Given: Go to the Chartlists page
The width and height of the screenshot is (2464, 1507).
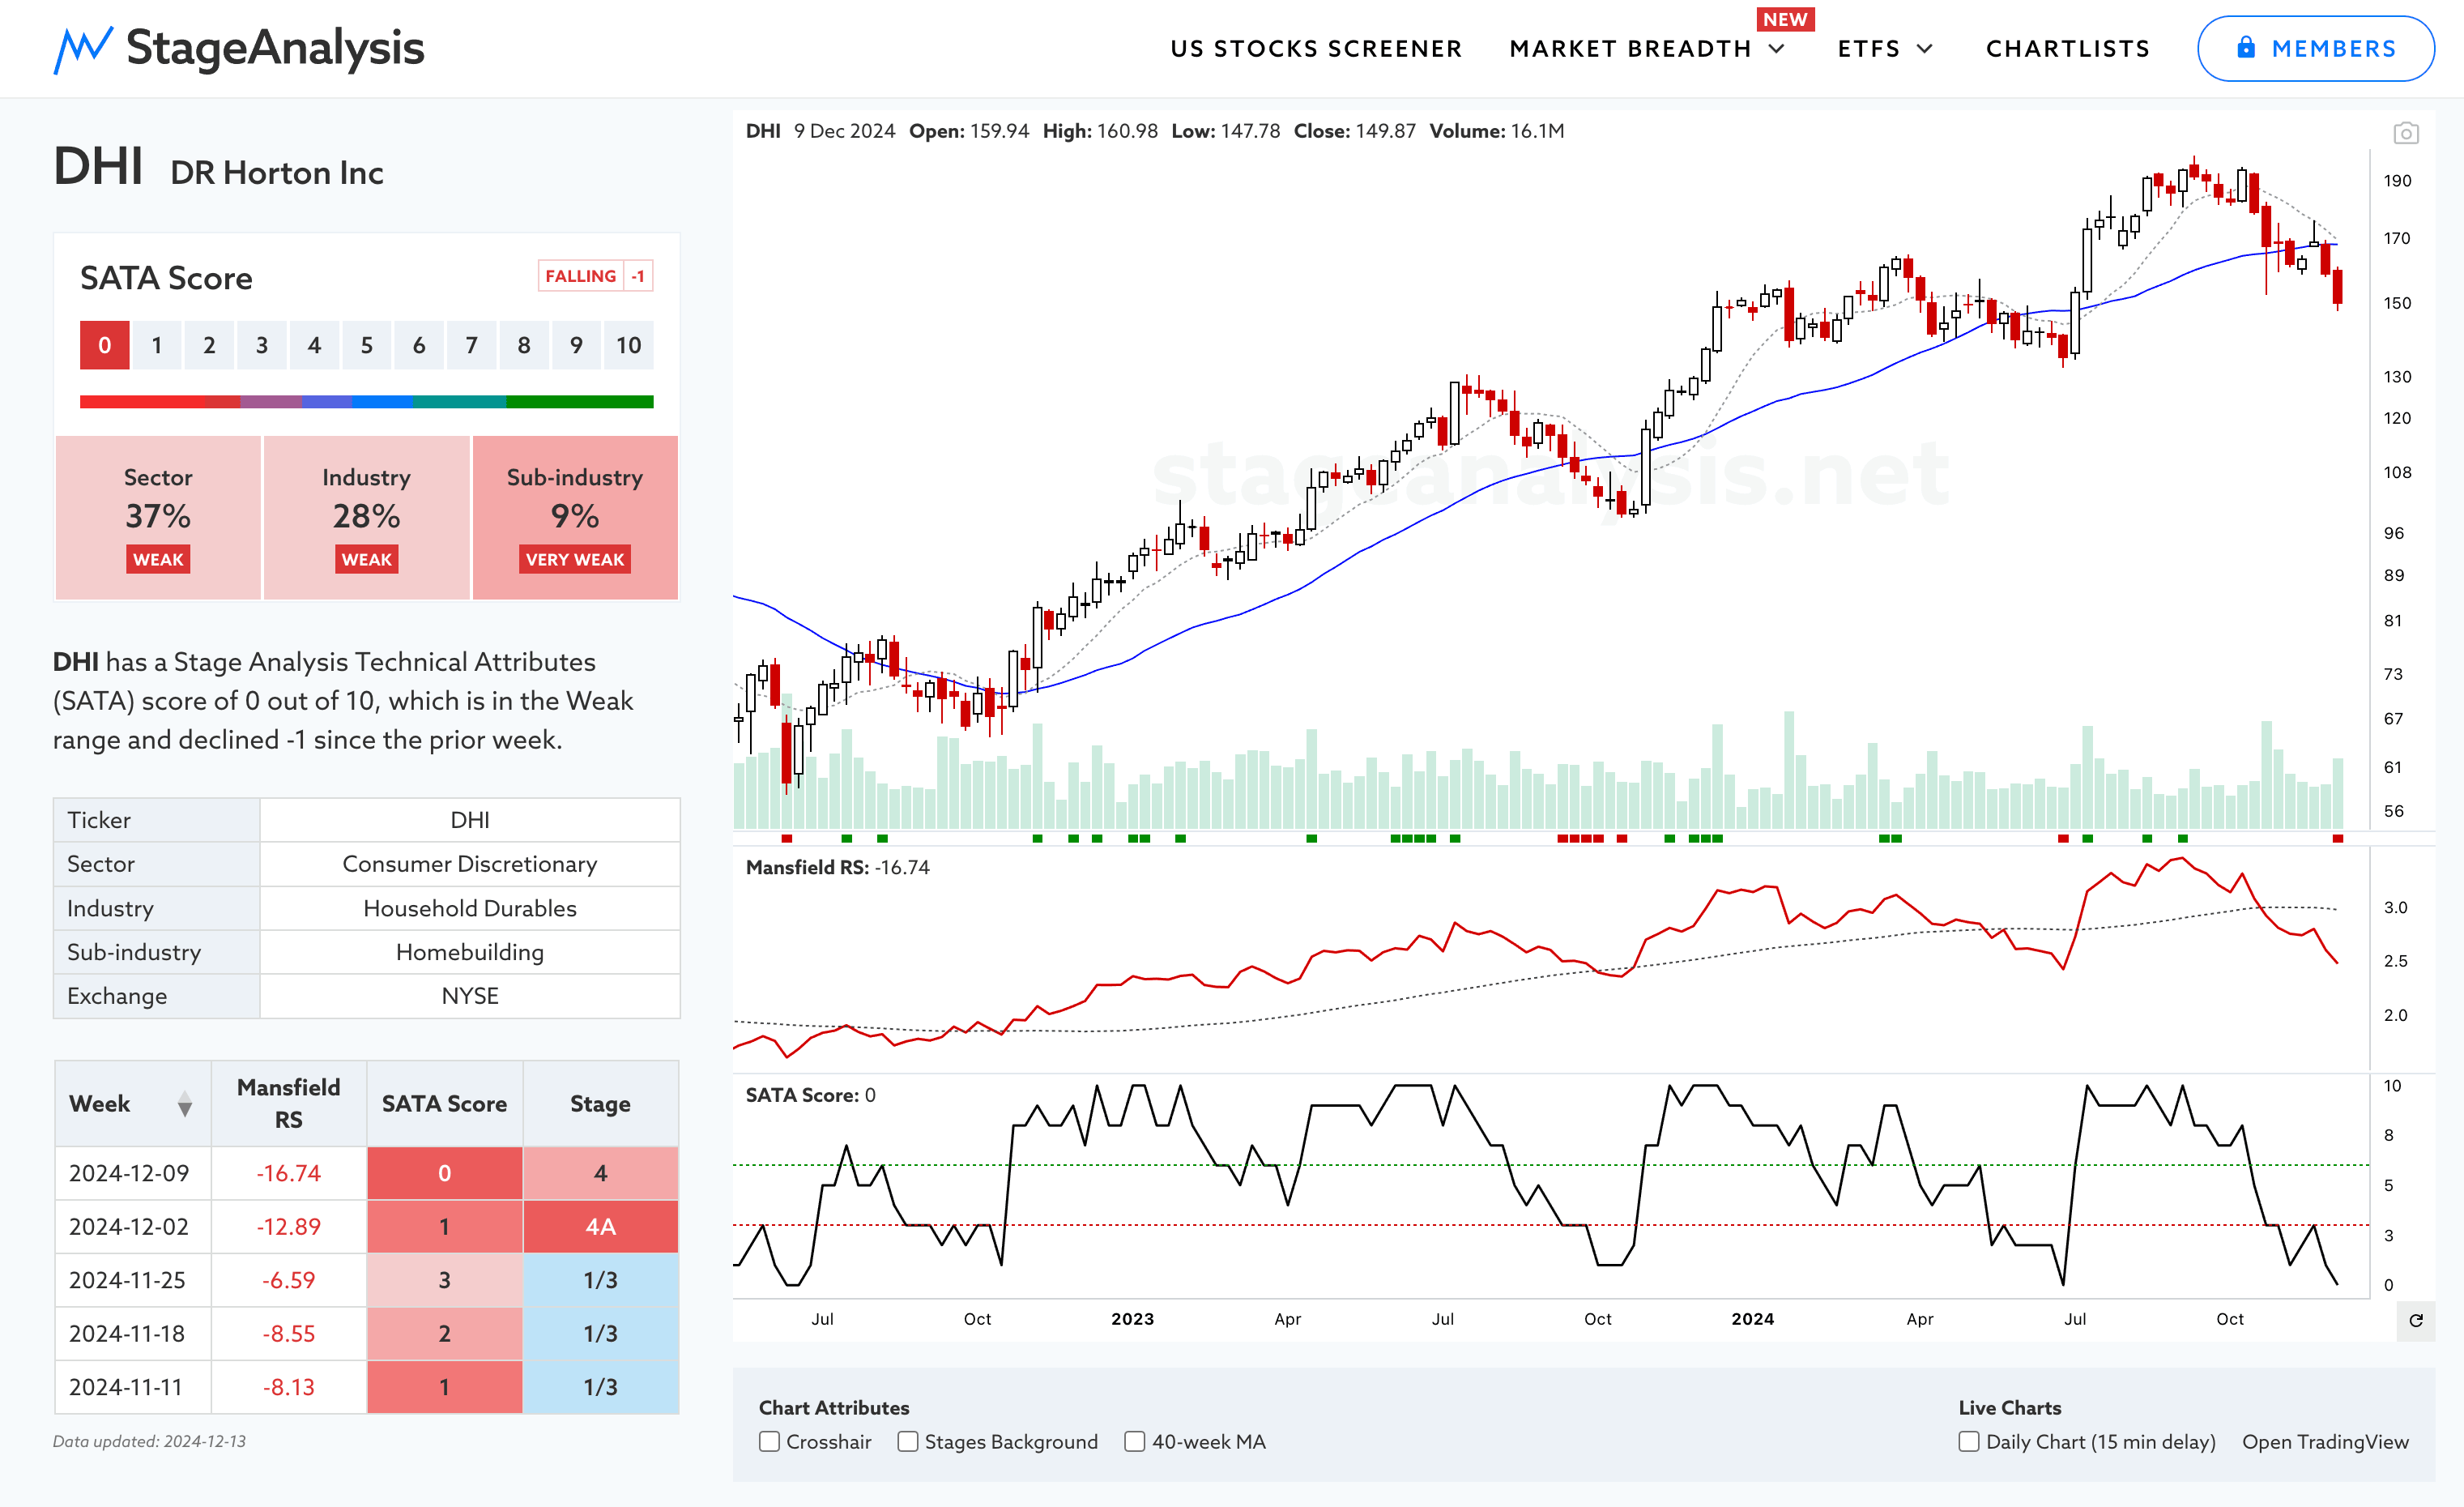Looking at the screenshot, I should (x=2067, y=49).
